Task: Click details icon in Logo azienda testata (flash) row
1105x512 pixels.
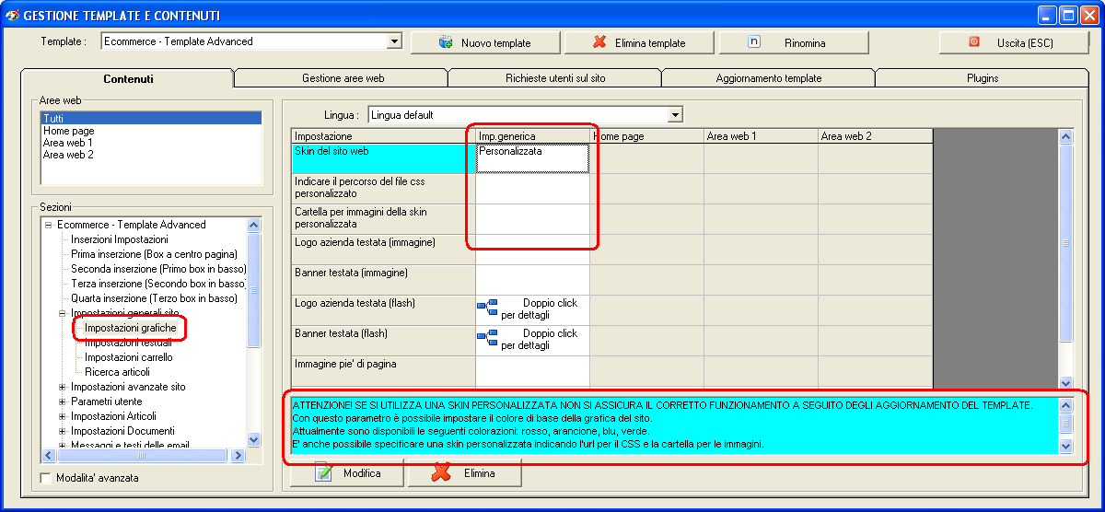Action: 487,308
